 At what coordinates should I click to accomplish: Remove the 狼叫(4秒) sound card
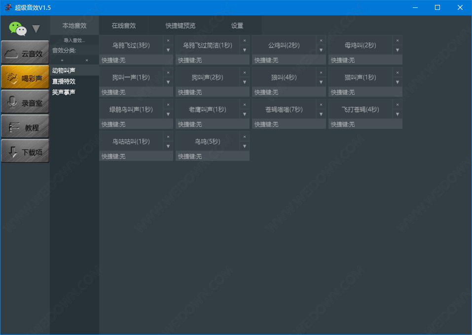click(x=321, y=73)
